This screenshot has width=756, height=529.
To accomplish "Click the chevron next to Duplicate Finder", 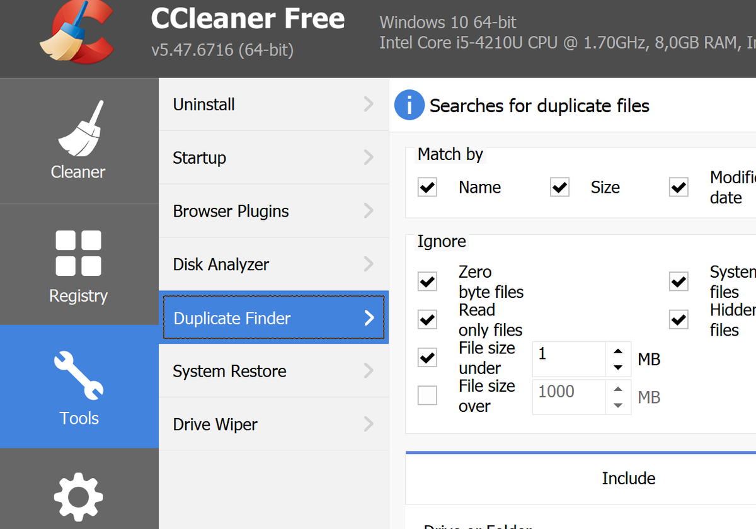I will [369, 318].
